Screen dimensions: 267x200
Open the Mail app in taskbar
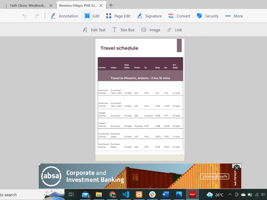coord(85,195)
